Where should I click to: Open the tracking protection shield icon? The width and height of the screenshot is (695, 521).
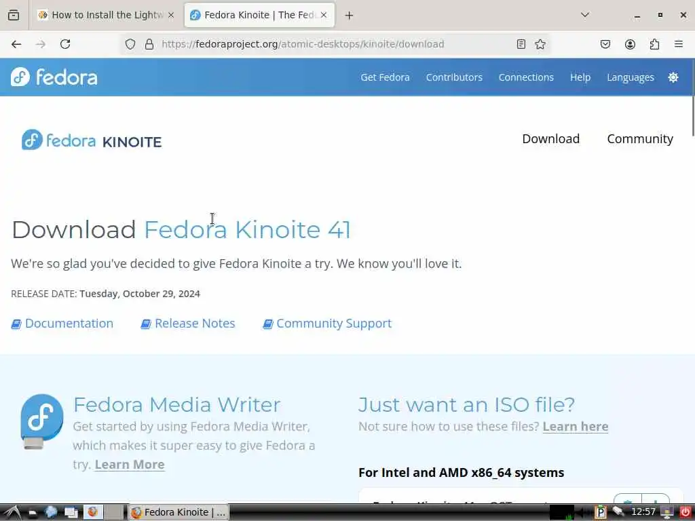click(x=130, y=44)
